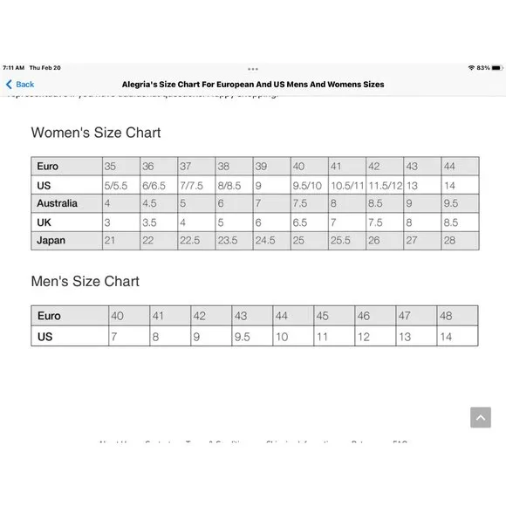Tap the scroll-to-top arrow button

coord(481,417)
